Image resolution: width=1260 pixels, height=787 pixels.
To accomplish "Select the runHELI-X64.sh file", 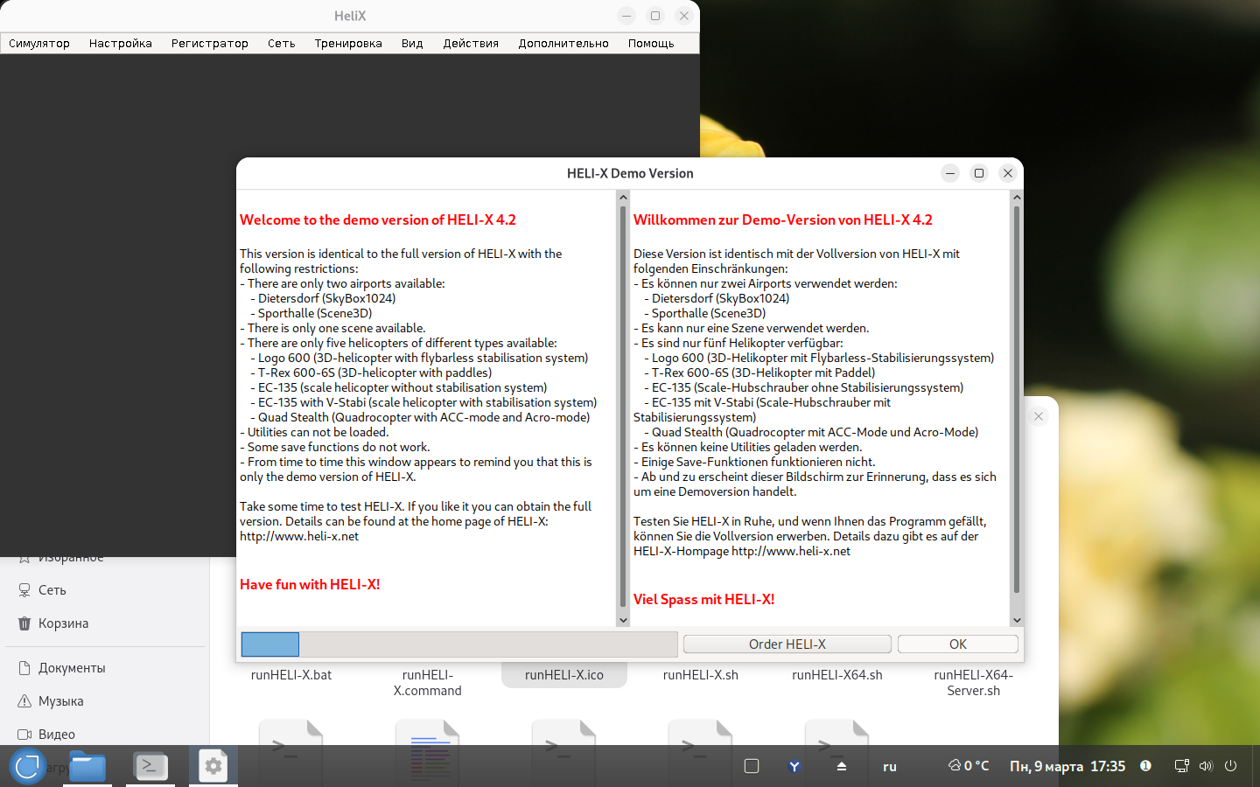I will (837, 675).
